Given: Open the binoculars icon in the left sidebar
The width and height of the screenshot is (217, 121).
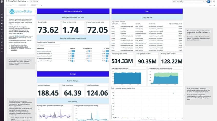Looking at the screenshot, I should point(2,17).
